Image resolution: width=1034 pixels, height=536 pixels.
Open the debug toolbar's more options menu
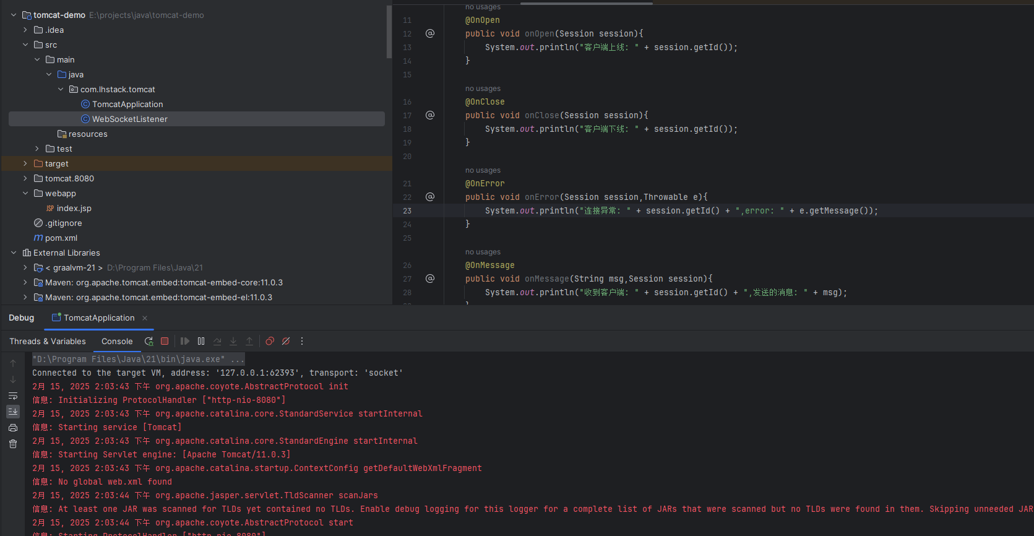pos(302,341)
